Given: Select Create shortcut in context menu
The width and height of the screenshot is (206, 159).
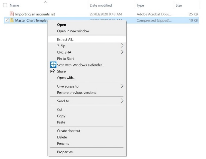Looking at the screenshot, I should click(69, 131).
